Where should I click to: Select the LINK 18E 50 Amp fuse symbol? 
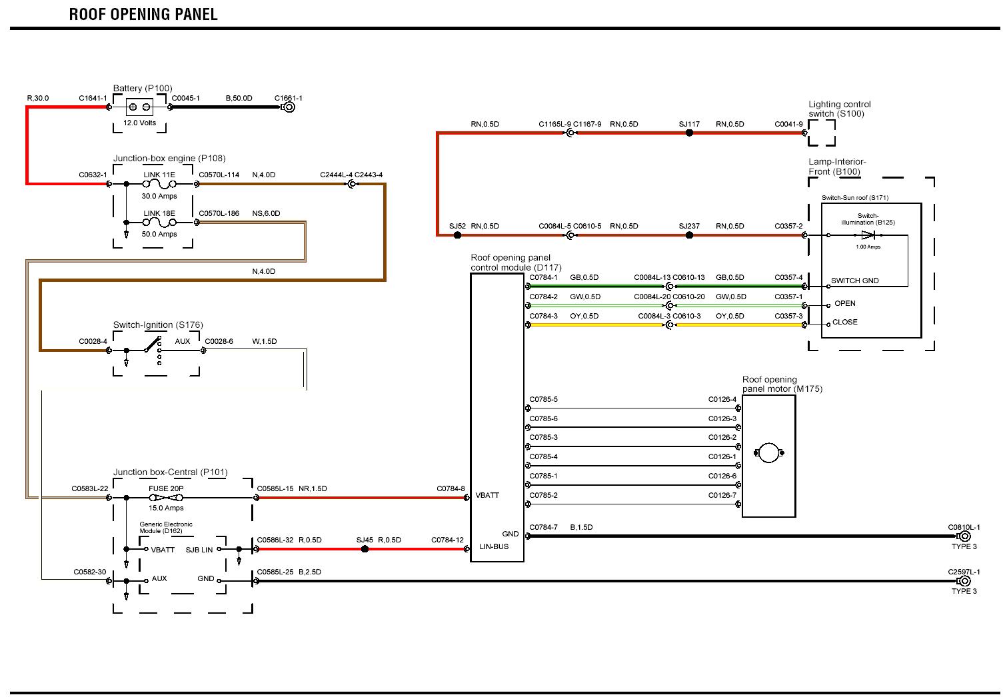160,222
